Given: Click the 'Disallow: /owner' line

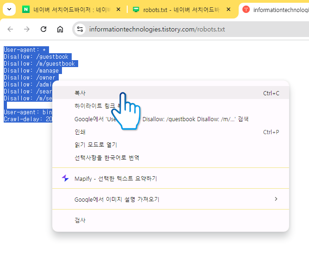Looking at the screenshot, I should 30,77.
